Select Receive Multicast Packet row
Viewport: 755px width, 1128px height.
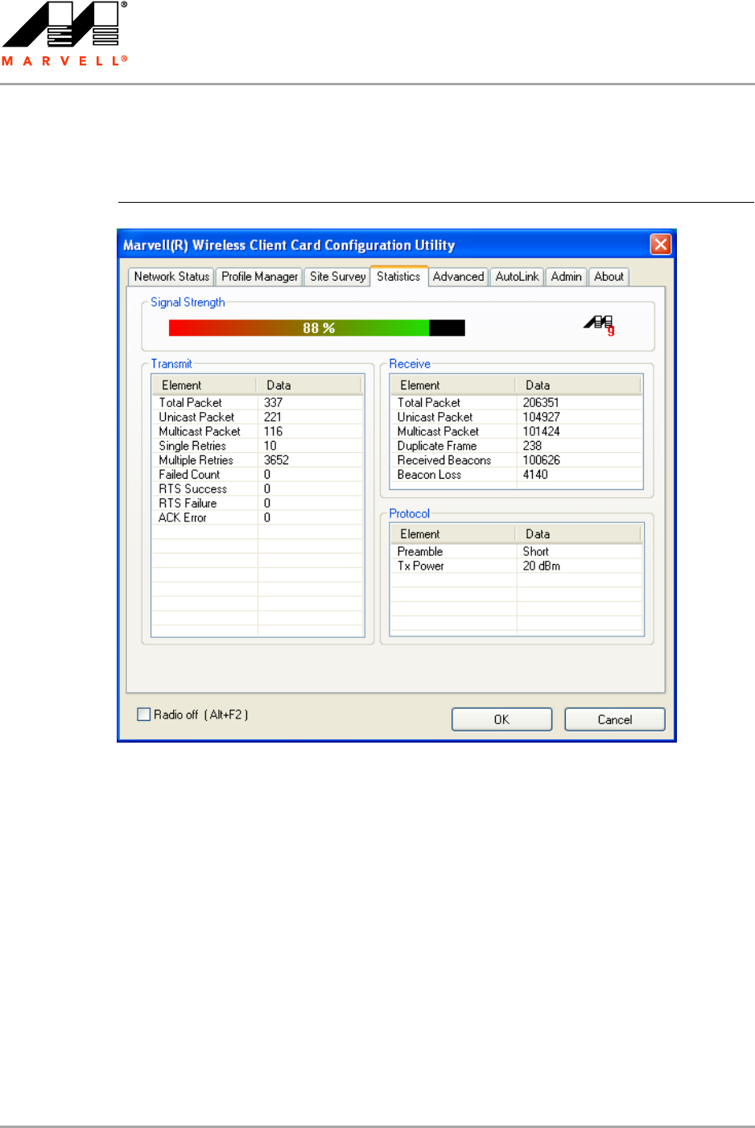[516, 431]
